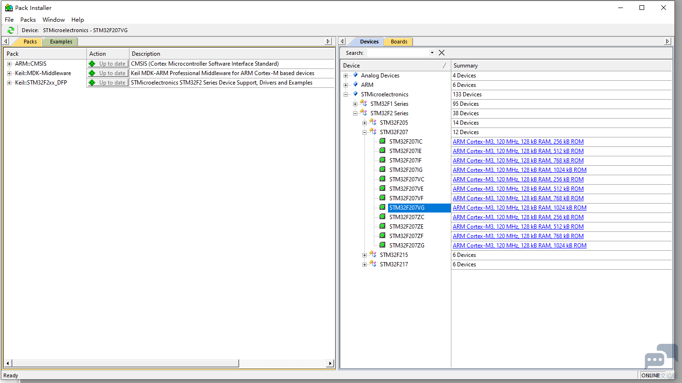Collapse the STMicroelectronics vendor node
This screenshot has height=383, width=682.
tap(346, 94)
